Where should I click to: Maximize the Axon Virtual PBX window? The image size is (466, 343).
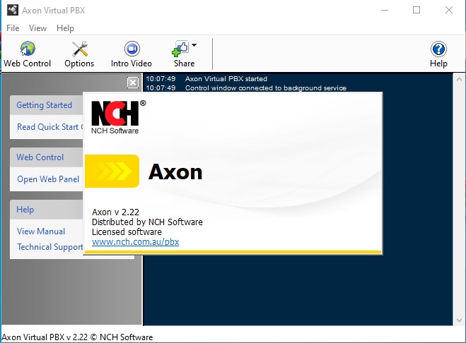(417, 10)
